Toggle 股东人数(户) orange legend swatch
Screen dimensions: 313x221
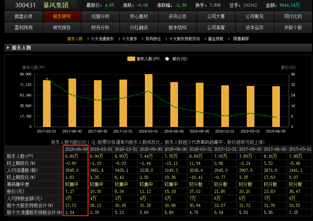coord(131,59)
